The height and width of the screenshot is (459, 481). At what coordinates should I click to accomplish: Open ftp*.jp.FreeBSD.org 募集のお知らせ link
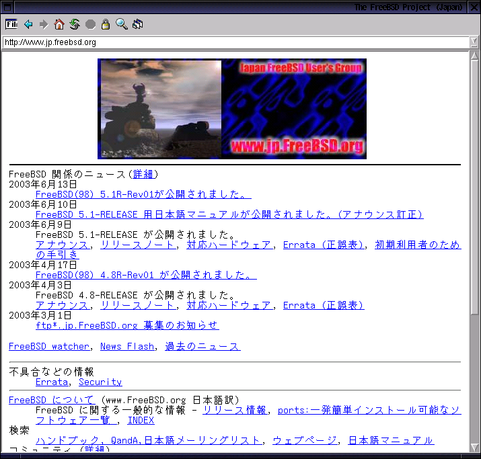[127, 325]
